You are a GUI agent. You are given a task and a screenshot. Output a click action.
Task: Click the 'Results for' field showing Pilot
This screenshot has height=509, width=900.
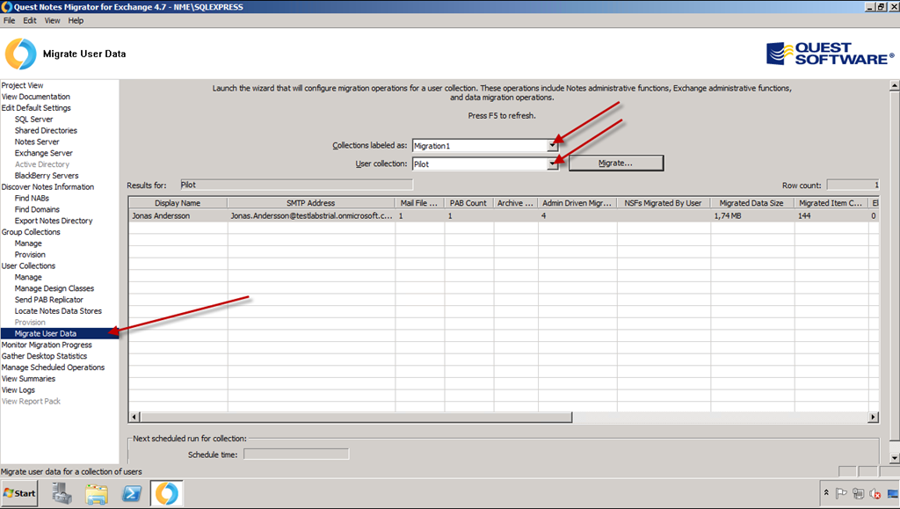click(x=296, y=185)
